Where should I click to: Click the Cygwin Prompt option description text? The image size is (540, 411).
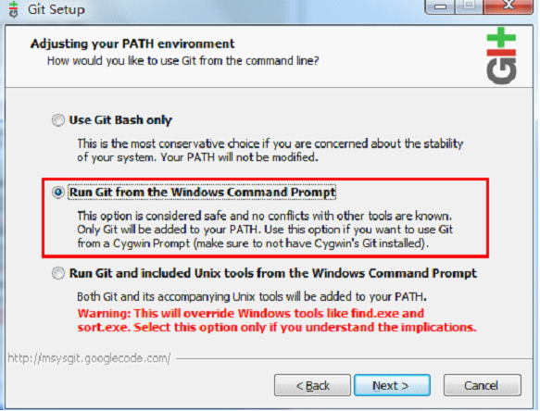tap(265, 230)
